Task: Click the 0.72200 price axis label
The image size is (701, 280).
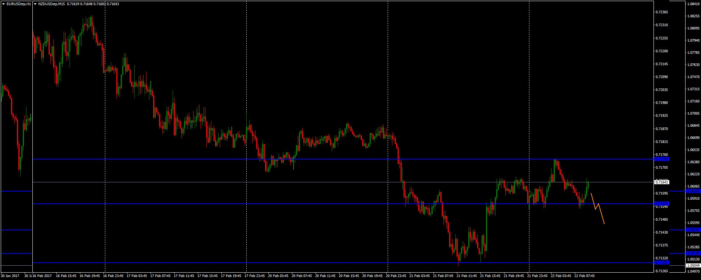Action: point(662,51)
